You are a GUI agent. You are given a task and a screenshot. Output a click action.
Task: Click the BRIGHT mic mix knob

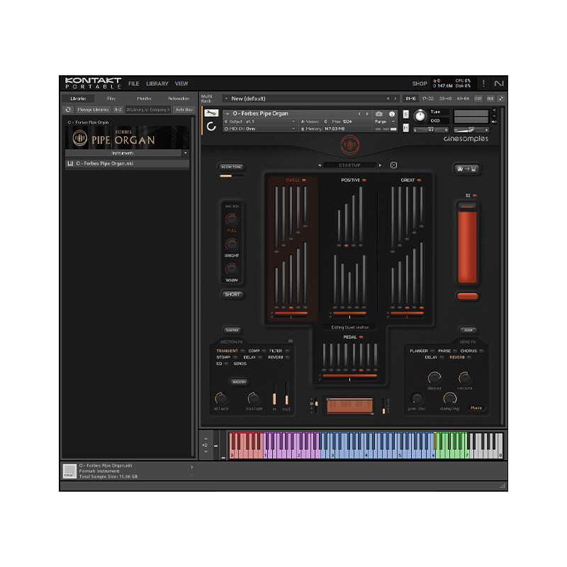point(232,244)
